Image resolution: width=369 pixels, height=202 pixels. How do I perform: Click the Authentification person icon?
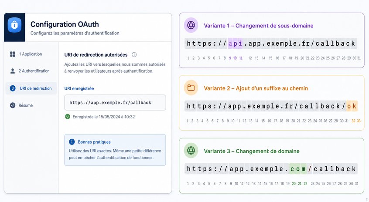pyautogui.click(x=13, y=71)
